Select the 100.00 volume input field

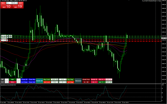12,3
